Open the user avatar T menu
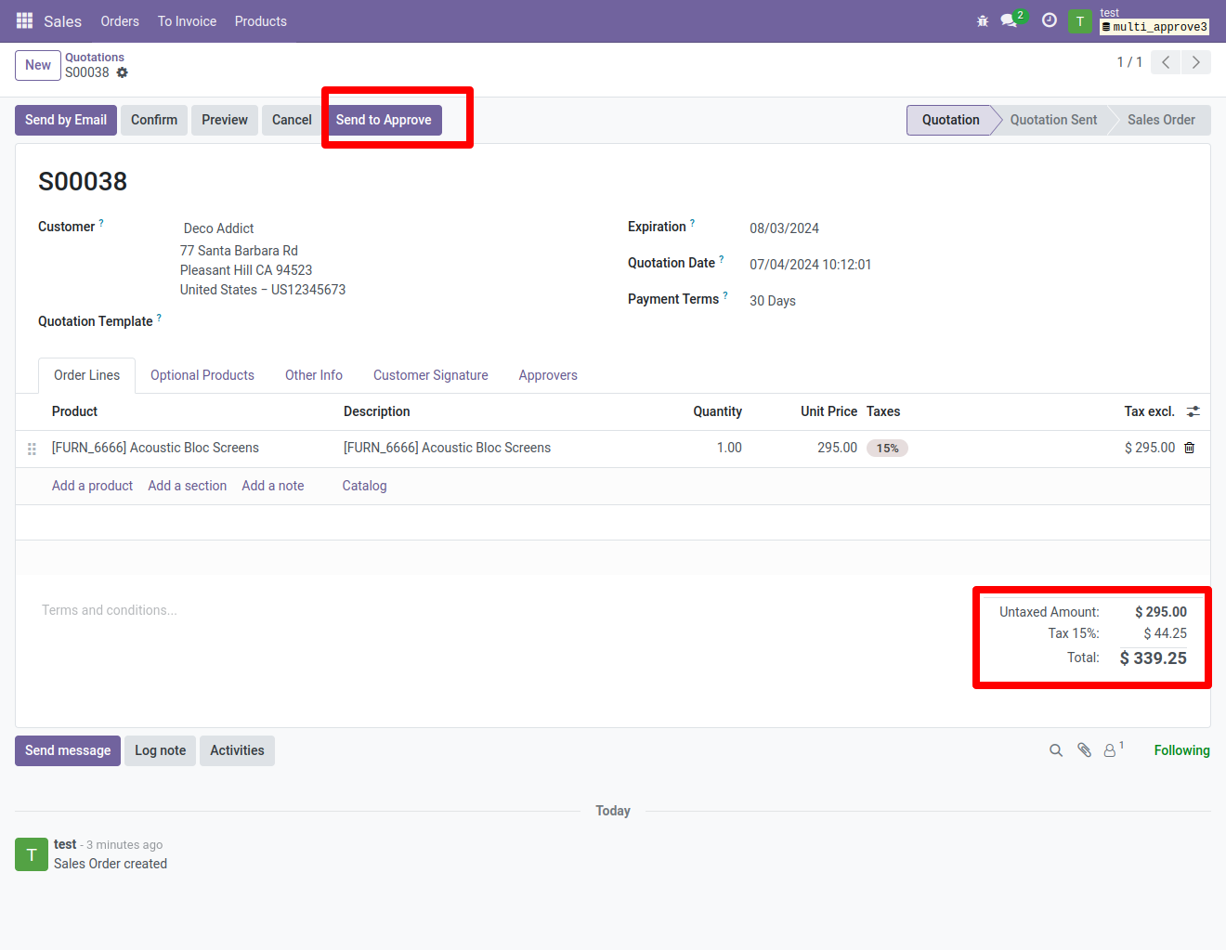This screenshot has width=1226, height=951. pyautogui.click(x=1080, y=20)
